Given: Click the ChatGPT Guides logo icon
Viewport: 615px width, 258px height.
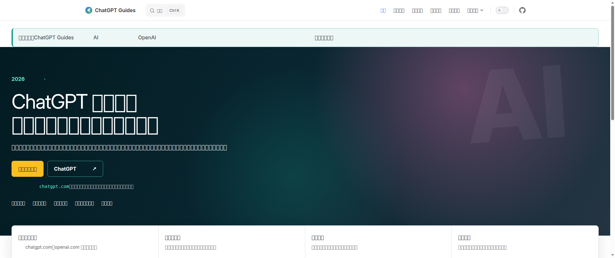Looking at the screenshot, I should 89,10.
